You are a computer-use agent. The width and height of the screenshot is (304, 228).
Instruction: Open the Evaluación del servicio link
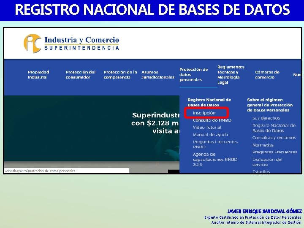(x=267, y=162)
